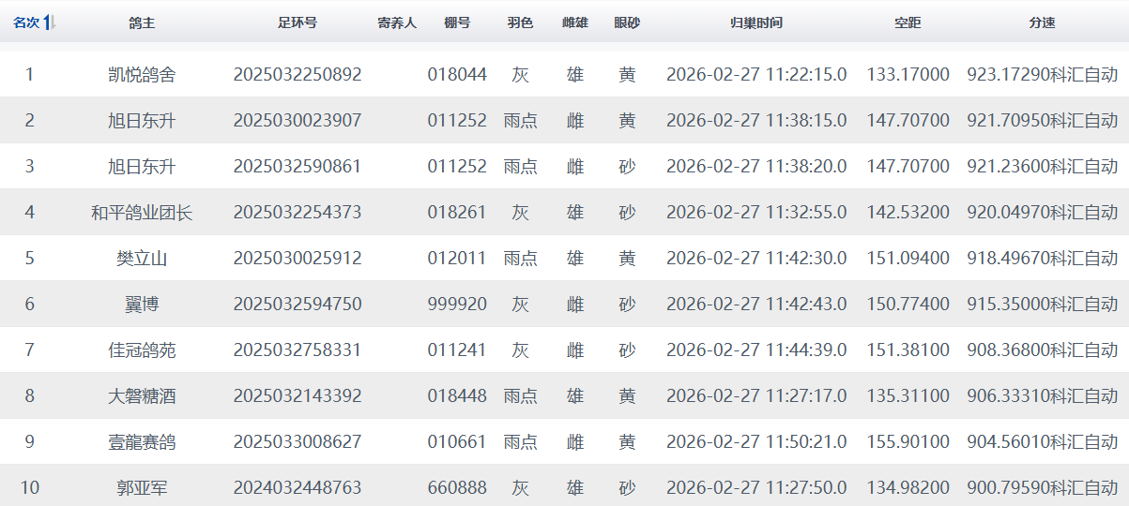The width and height of the screenshot is (1129, 506).
Task: Select the 寄养人 column header
Action: (x=396, y=22)
